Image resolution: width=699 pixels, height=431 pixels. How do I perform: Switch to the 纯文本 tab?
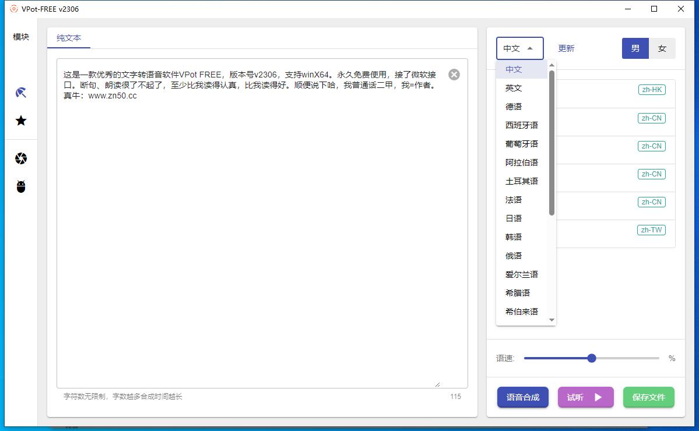click(68, 38)
